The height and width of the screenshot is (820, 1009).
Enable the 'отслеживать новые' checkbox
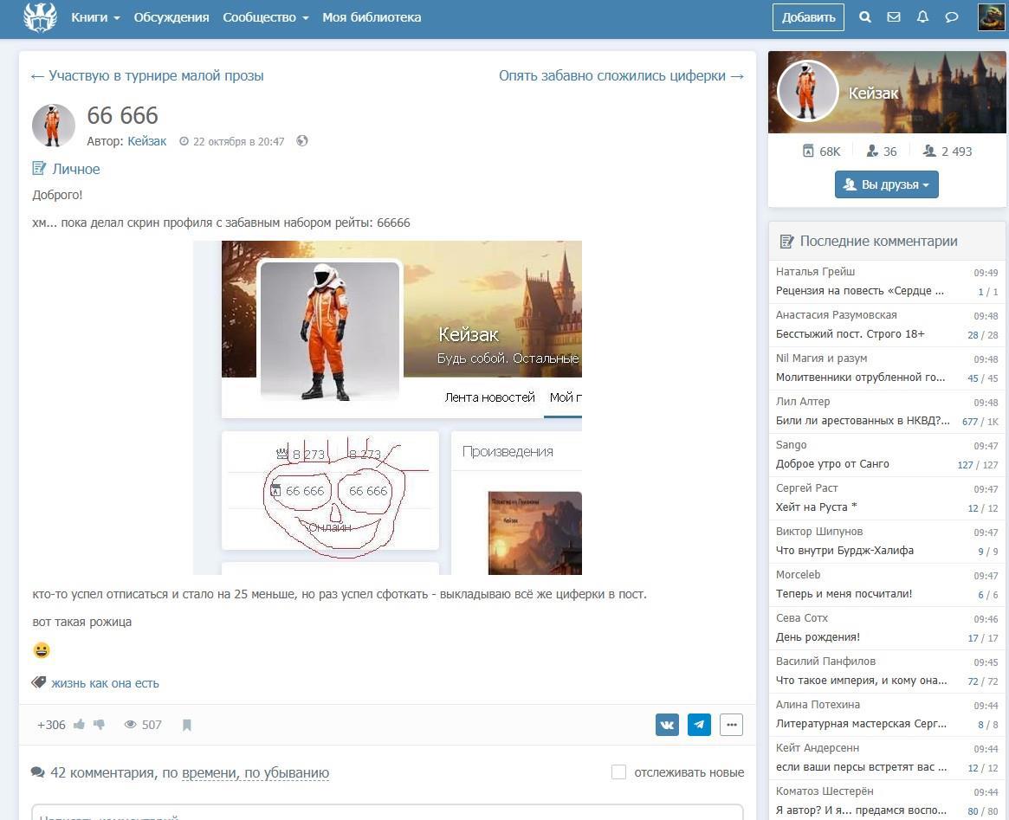(x=618, y=772)
